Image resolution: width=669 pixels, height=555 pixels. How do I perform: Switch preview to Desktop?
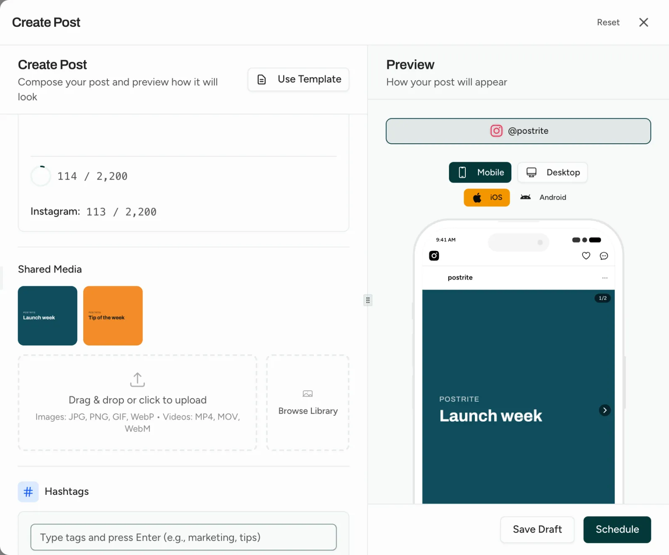point(552,173)
